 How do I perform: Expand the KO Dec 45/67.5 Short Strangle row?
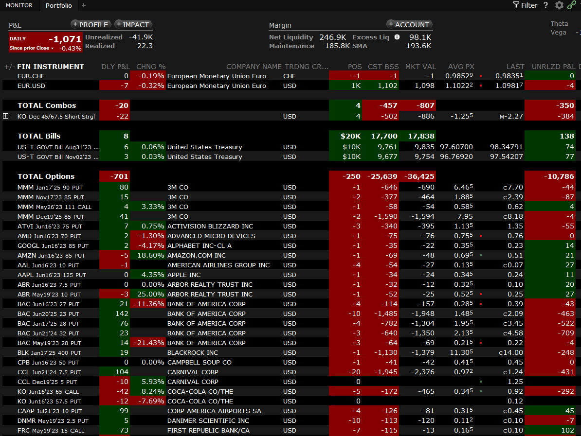coord(6,116)
